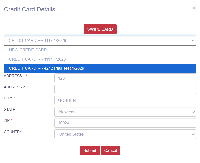Click the COUNTRY label text
200x163 pixels.
click(13, 132)
